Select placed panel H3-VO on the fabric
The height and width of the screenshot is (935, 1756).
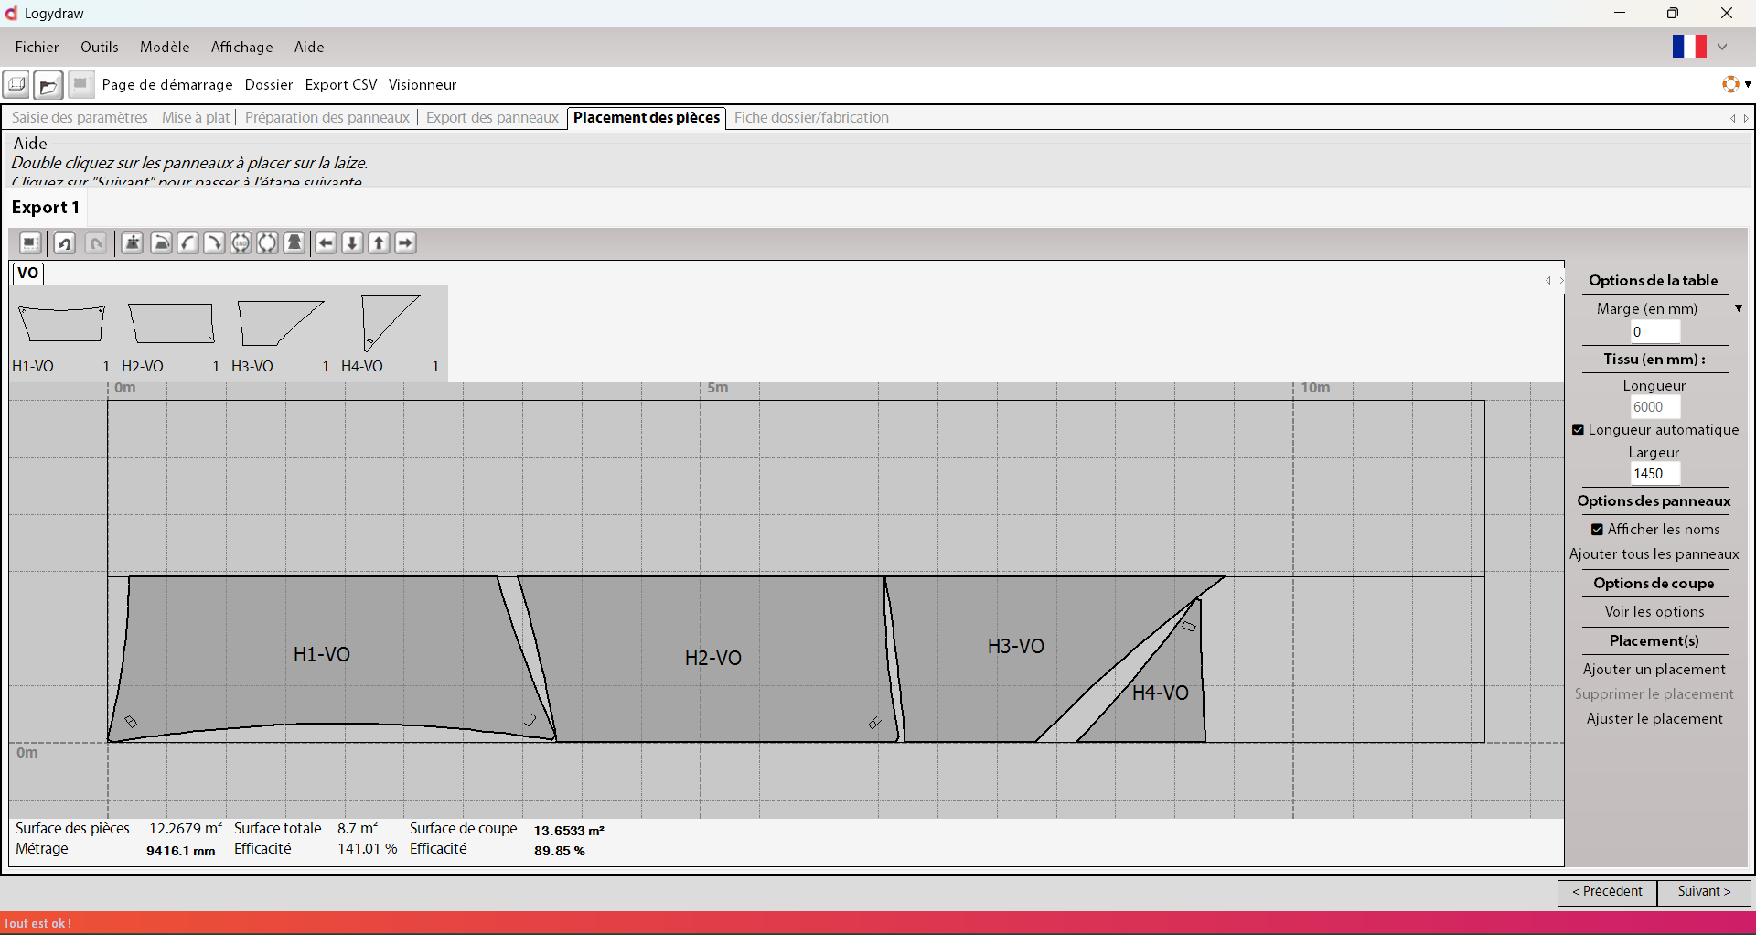pyautogui.click(x=1015, y=646)
